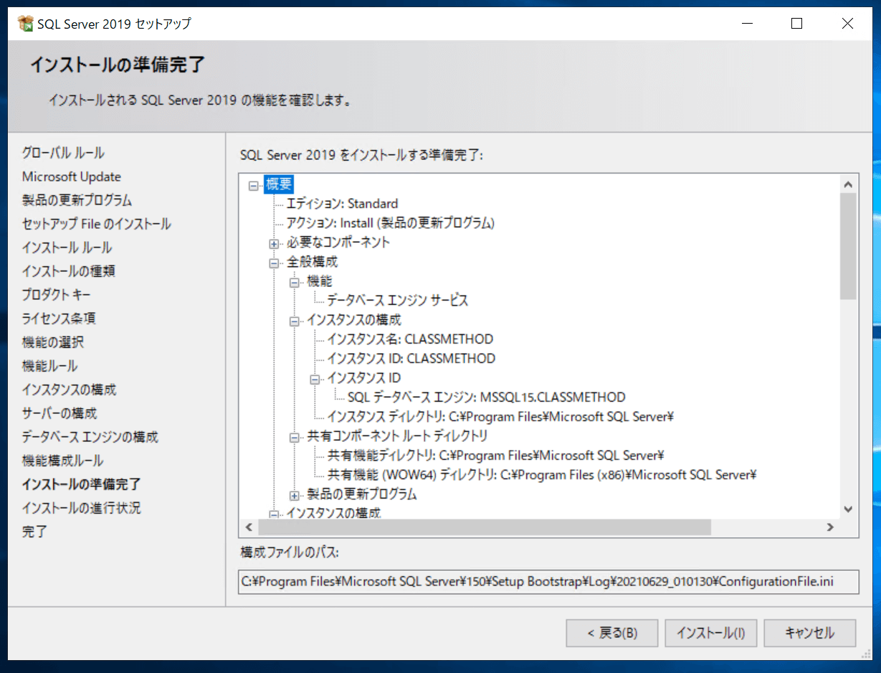Screen dimensions: 881x673
Task: Collapse the インスタンス ID tree node
Action: tap(314, 377)
